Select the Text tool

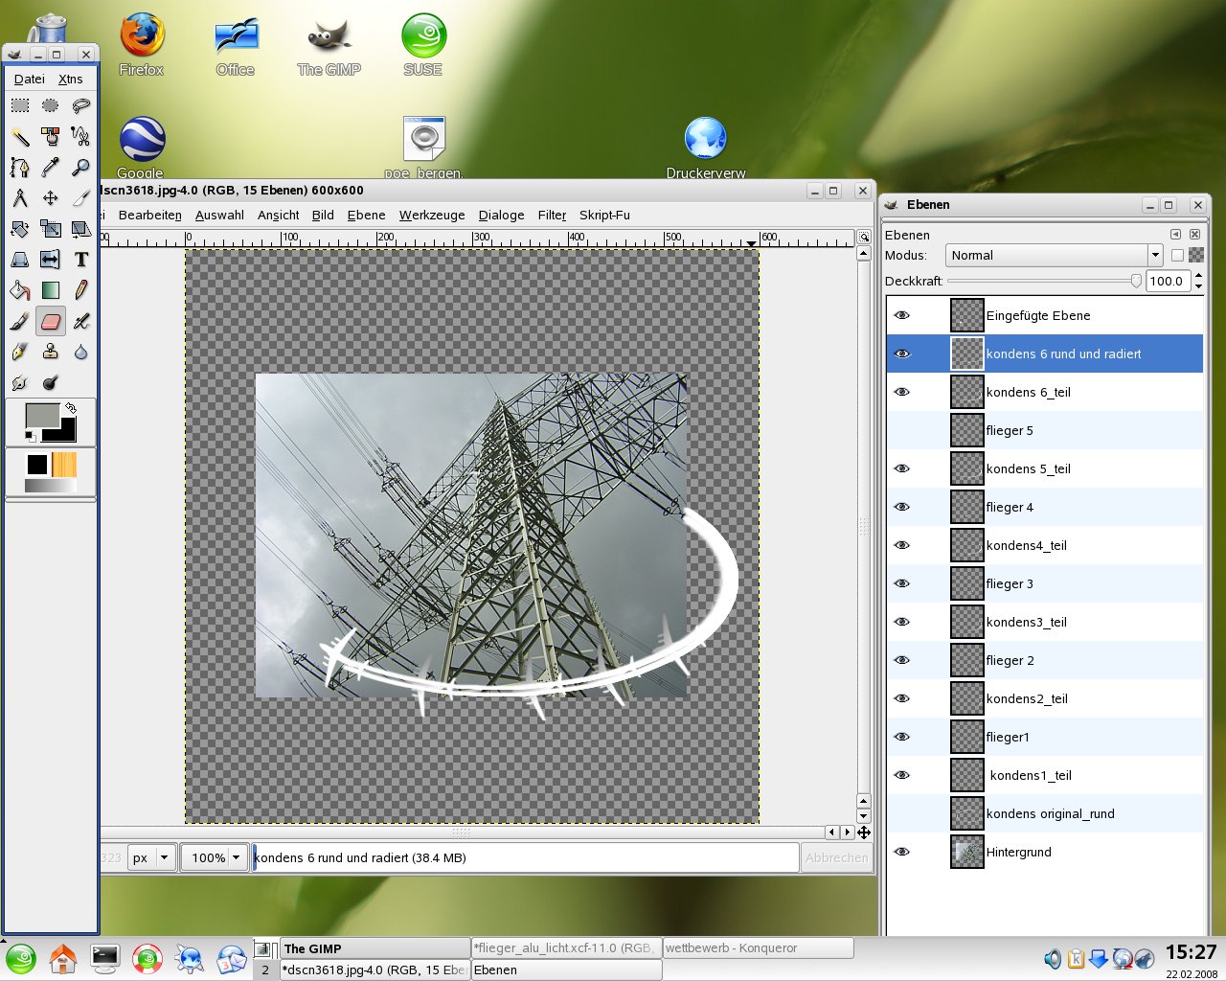[81, 259]
